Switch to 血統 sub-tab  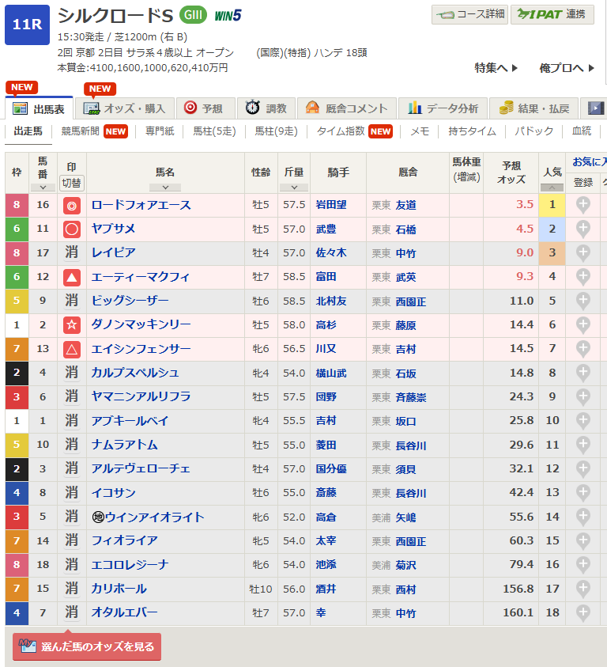(x=582, y=131)
